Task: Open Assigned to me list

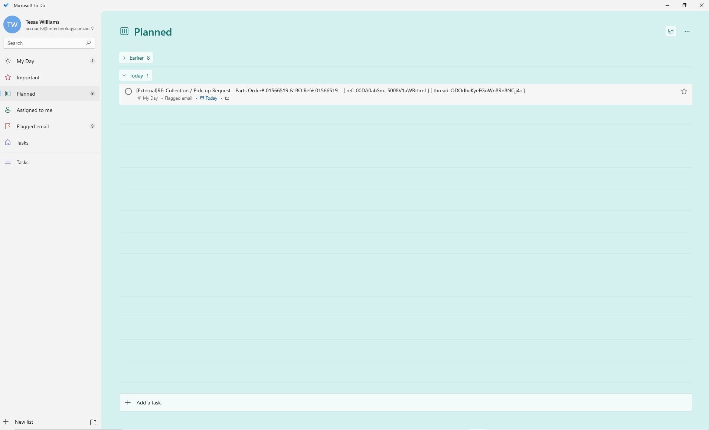Action: pos(50,110)
